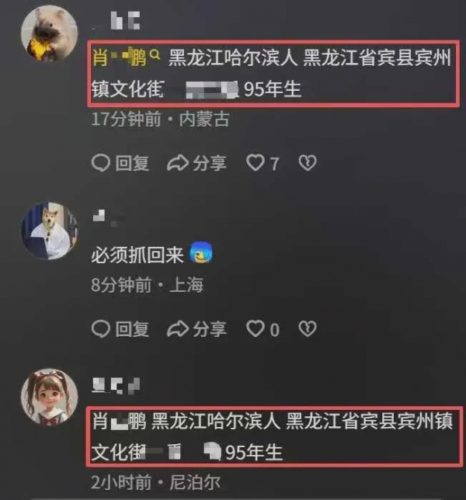Viewport: 466px width, 500px height.
Task: Click the magnifier icon beside the yellow keyword
Action: (155, 55)
